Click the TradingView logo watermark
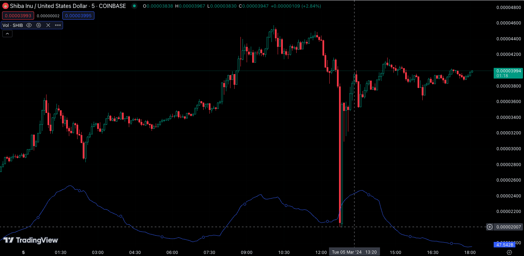Screen dimensions: 524x256 tap(31, 240)
